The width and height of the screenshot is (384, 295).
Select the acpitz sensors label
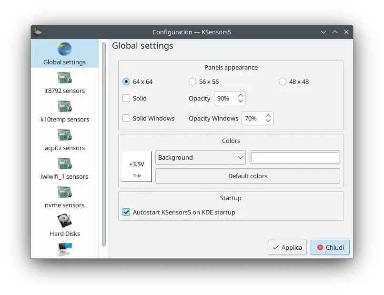[x=65, y=148]
